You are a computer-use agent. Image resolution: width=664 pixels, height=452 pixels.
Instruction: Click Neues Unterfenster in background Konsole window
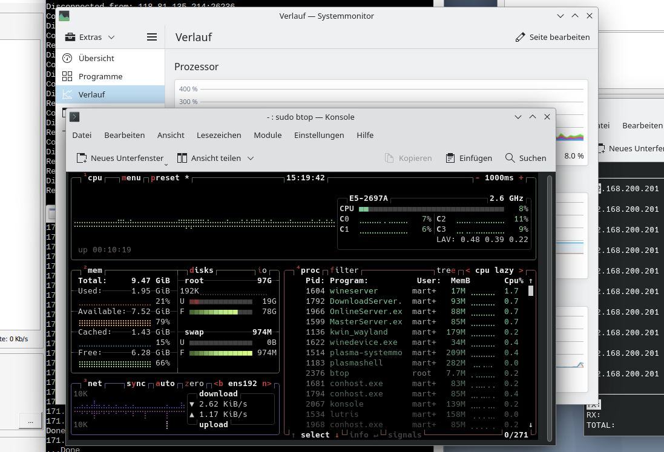[631, 149]
